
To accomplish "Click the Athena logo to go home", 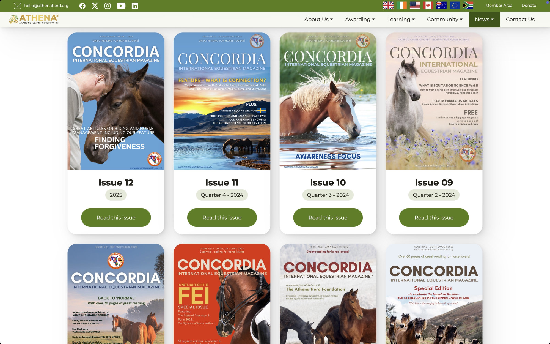I will pyautogui.click(x=34, y=19).
